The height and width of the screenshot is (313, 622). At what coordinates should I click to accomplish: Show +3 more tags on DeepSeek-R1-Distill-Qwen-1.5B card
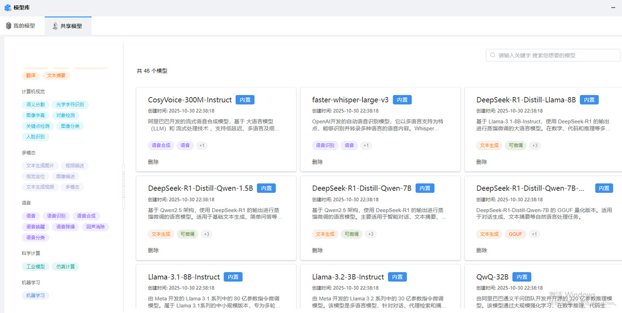207,234
